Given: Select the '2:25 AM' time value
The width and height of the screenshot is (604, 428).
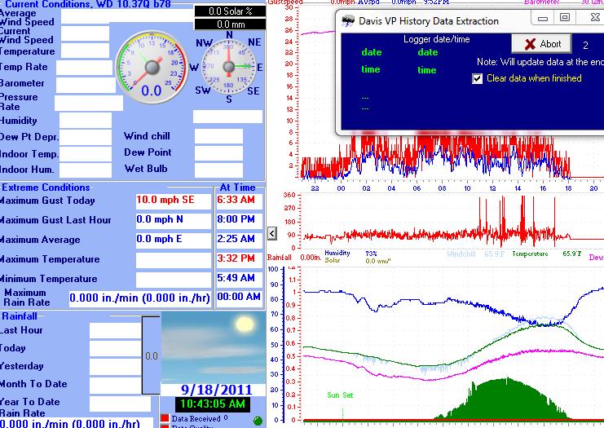Looking at the screenshot, I should click(x=239, y=239).
